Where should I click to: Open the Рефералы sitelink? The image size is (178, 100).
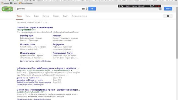[58, 44]
